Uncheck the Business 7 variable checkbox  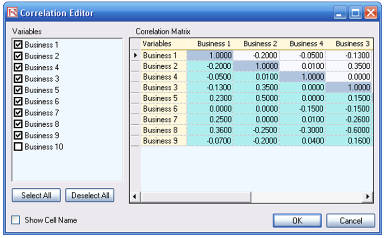(x=18, y=112)
